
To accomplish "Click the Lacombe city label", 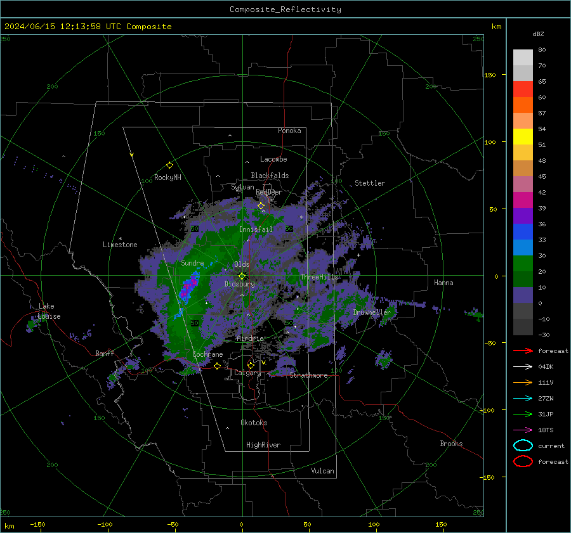I will (x=273, y=159).
